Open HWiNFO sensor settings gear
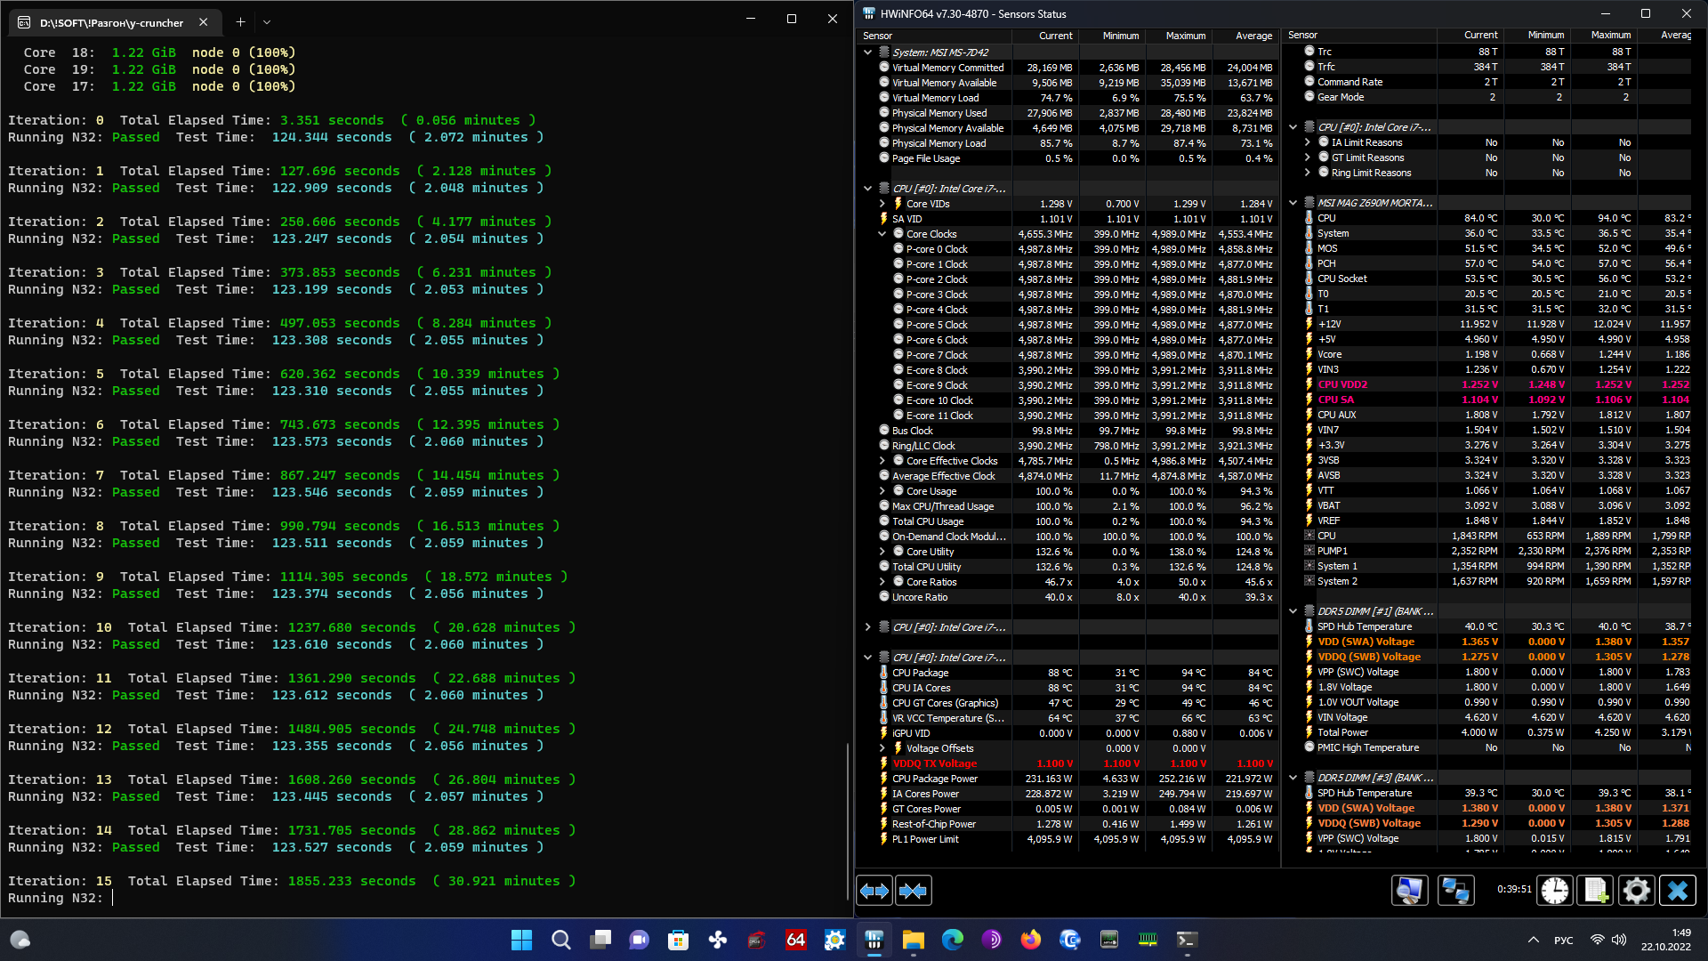The image size is (1708, 961). [1636, 891]
